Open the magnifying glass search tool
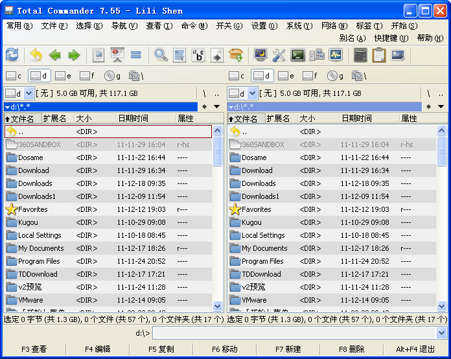This screenshot has height=359, width=451. click(160, 55)
